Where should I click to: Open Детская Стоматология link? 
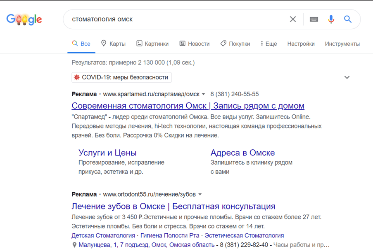103,236
